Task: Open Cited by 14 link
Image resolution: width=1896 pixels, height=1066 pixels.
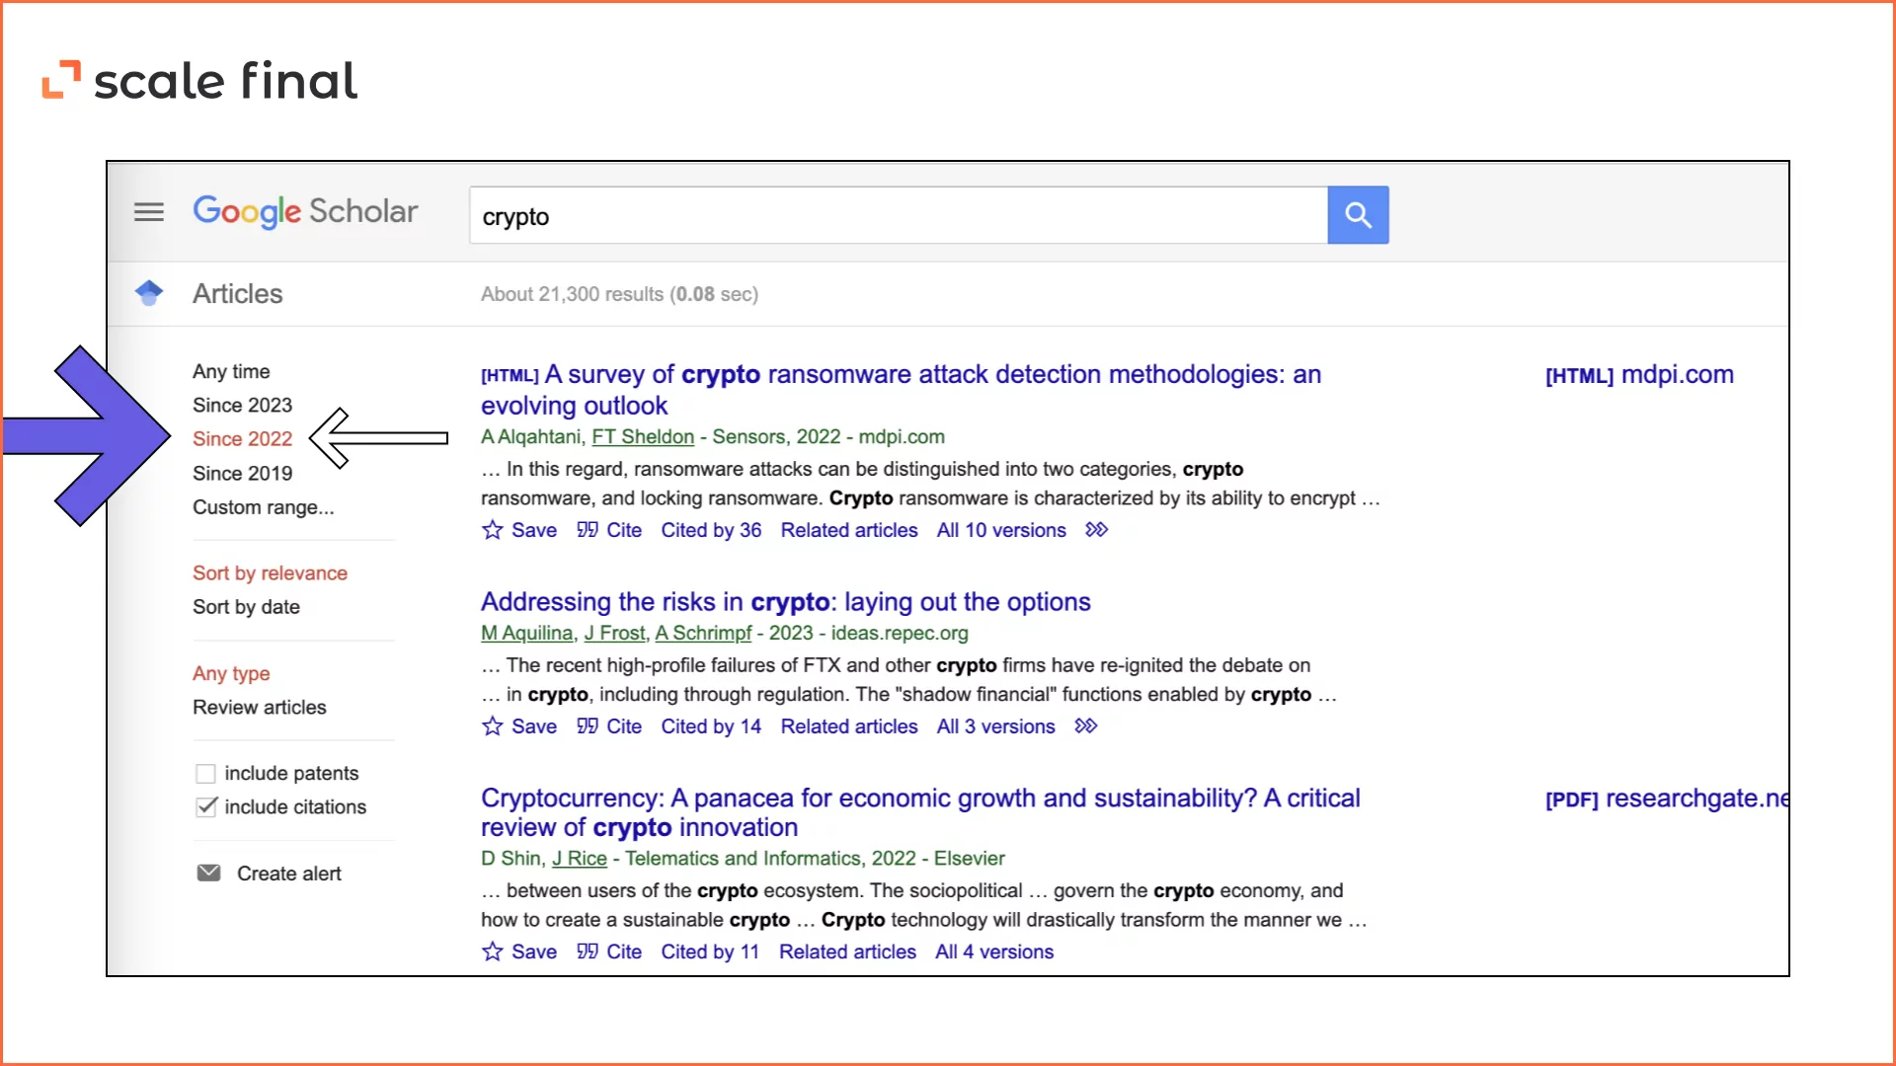Action: (711, 726)
